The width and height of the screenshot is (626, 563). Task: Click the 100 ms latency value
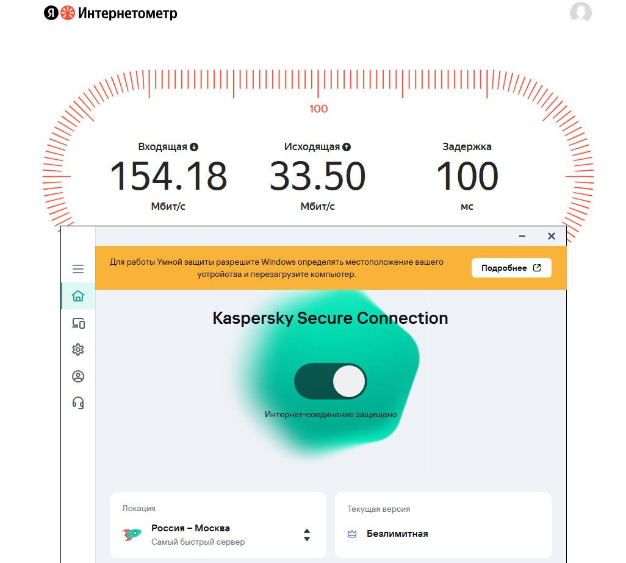click(x=467, y=176)
